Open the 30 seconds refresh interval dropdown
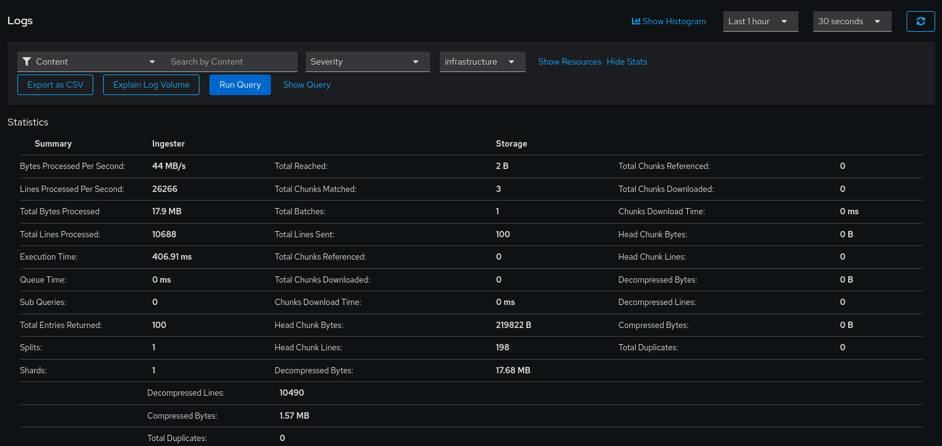This screenshot has width=942, height=446. (x=851, y=21)
